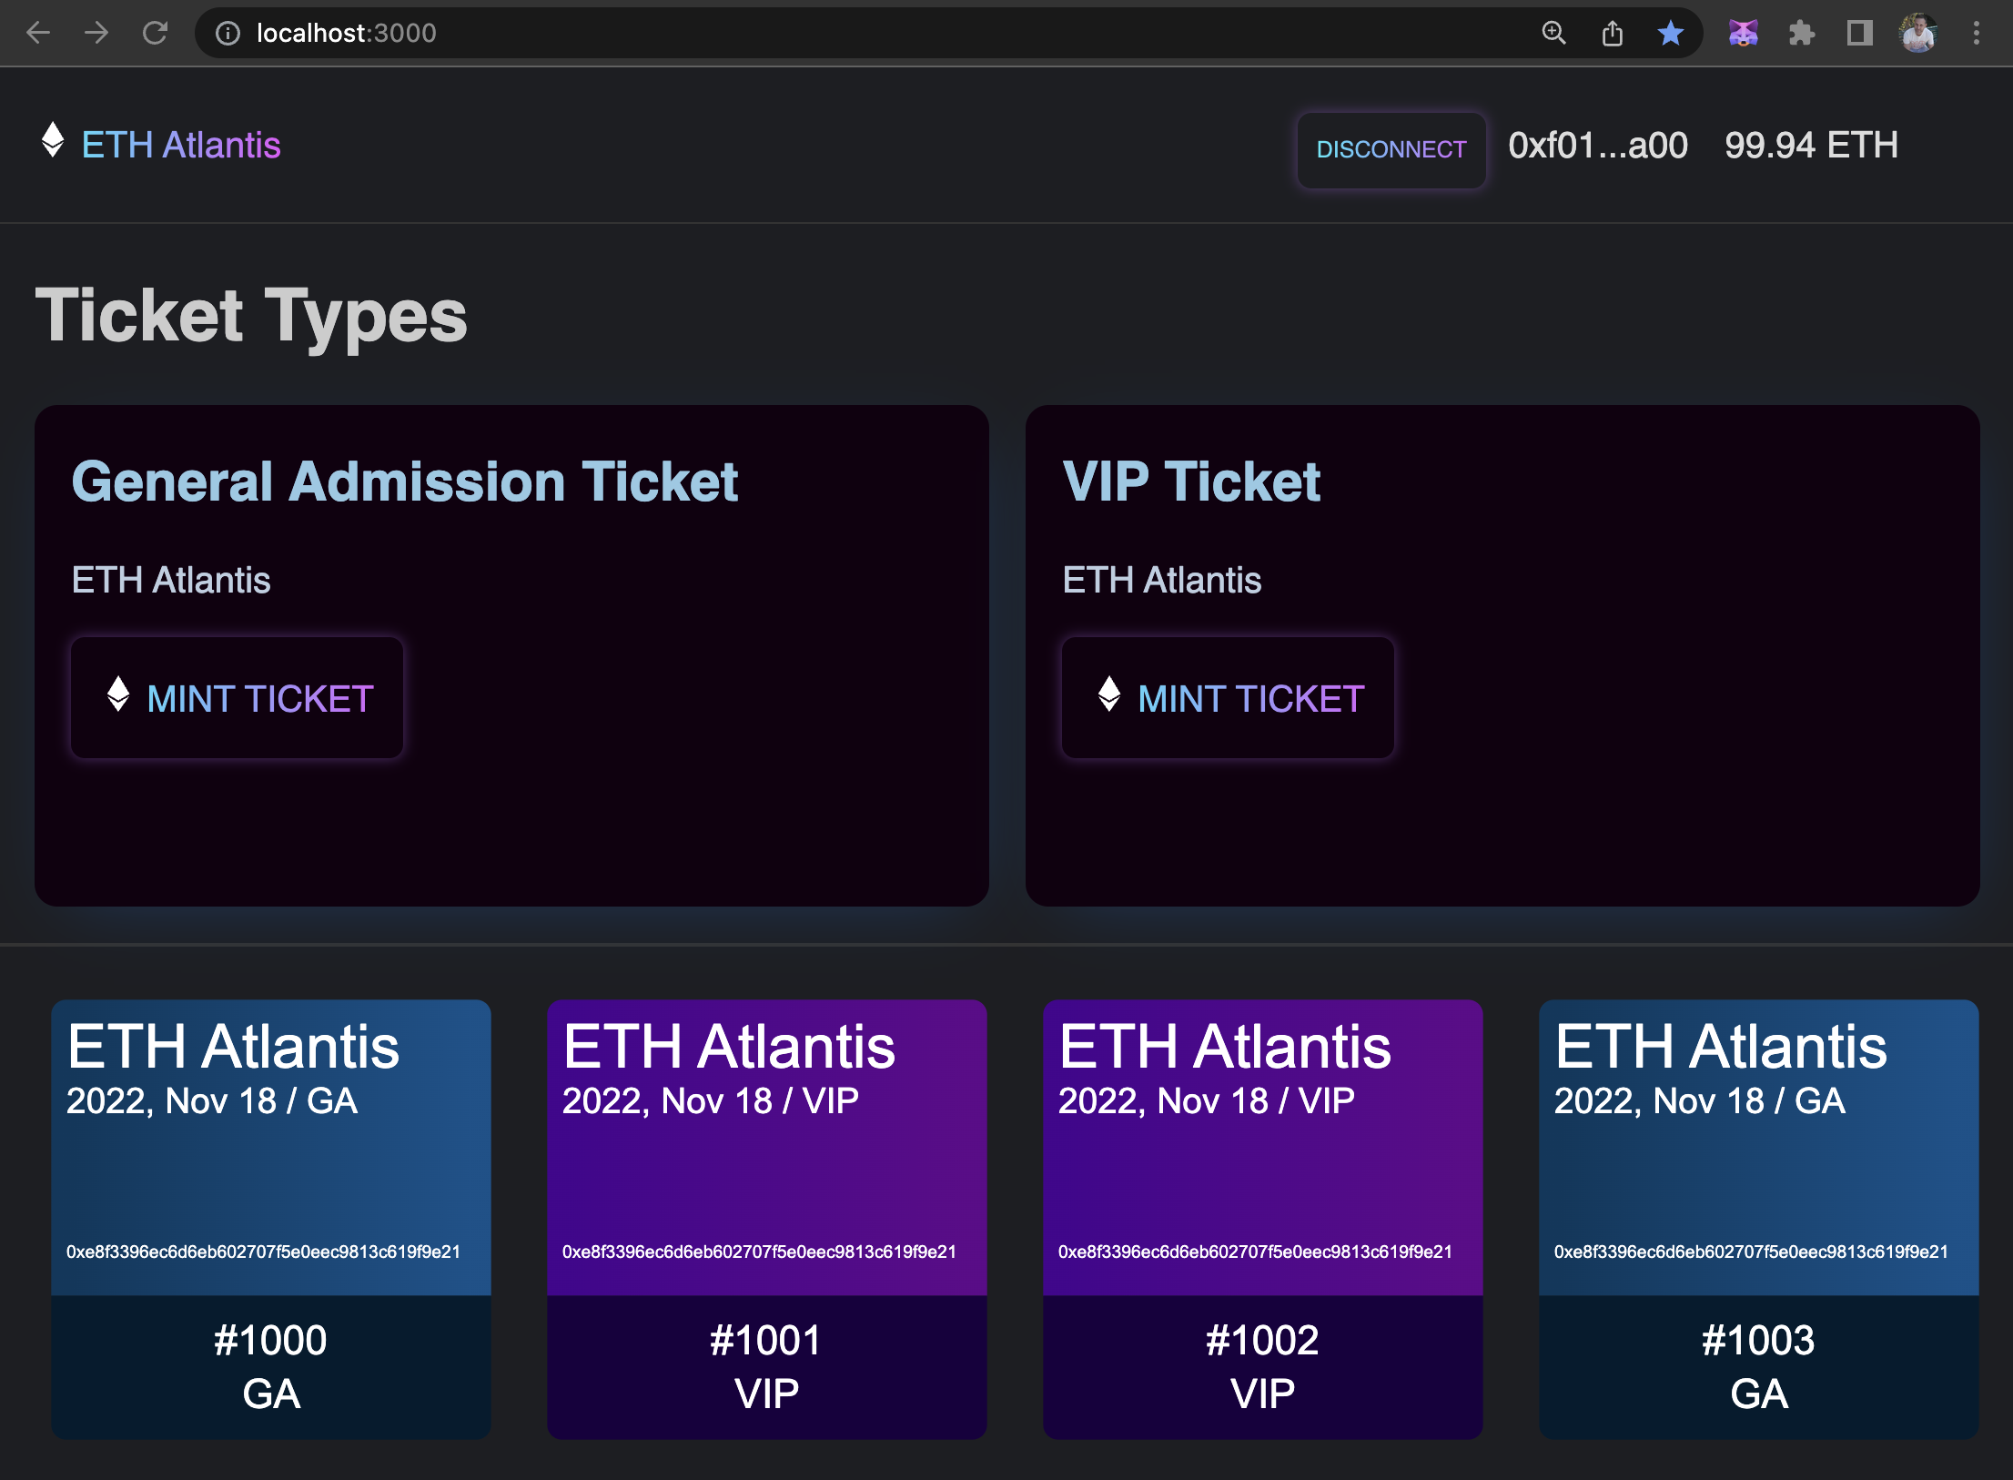Click the address bar URL field
The height and width of the screenshot is (1480, 2013).
pyautogui.click(x=546, y=33)
